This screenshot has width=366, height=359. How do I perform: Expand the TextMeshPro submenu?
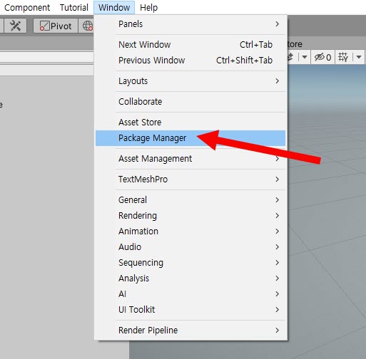point(190,179)
